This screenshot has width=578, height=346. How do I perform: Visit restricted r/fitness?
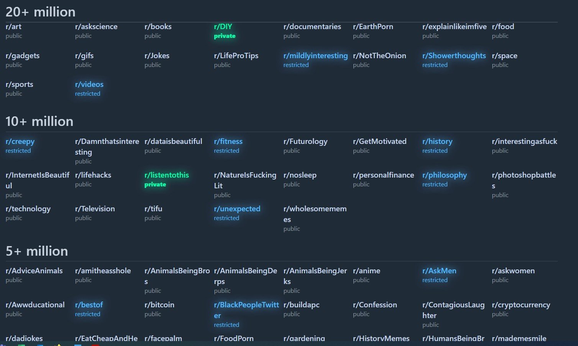228,142
